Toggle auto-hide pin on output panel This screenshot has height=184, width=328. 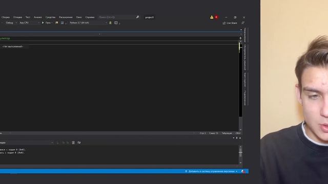tap(237, 138)
